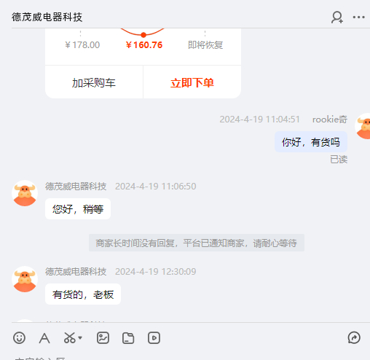
Task: Click the send image icon
Action: 103,337
